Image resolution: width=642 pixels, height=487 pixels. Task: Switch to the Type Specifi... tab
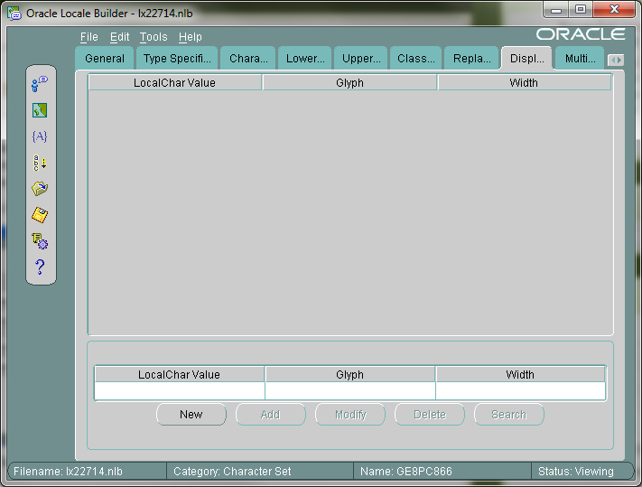[177, 59]
